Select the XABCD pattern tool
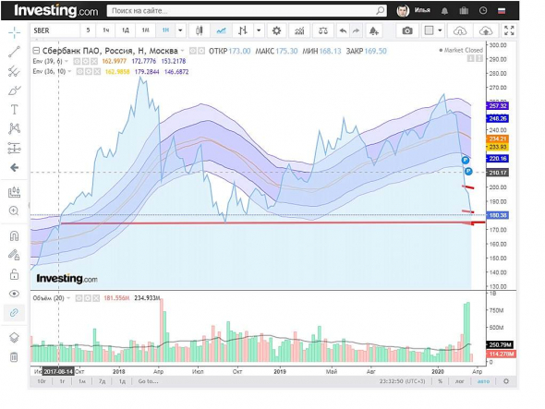Viewport: 545px width, 409px height. (x=14, y=128)
